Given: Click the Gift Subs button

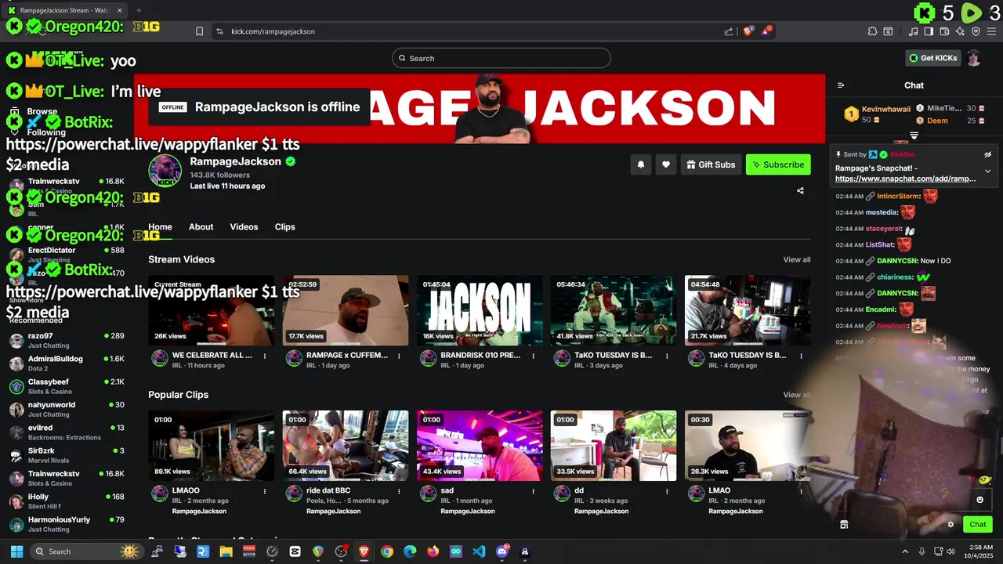Looking at the screenshot, I should (x=711, y=164).
